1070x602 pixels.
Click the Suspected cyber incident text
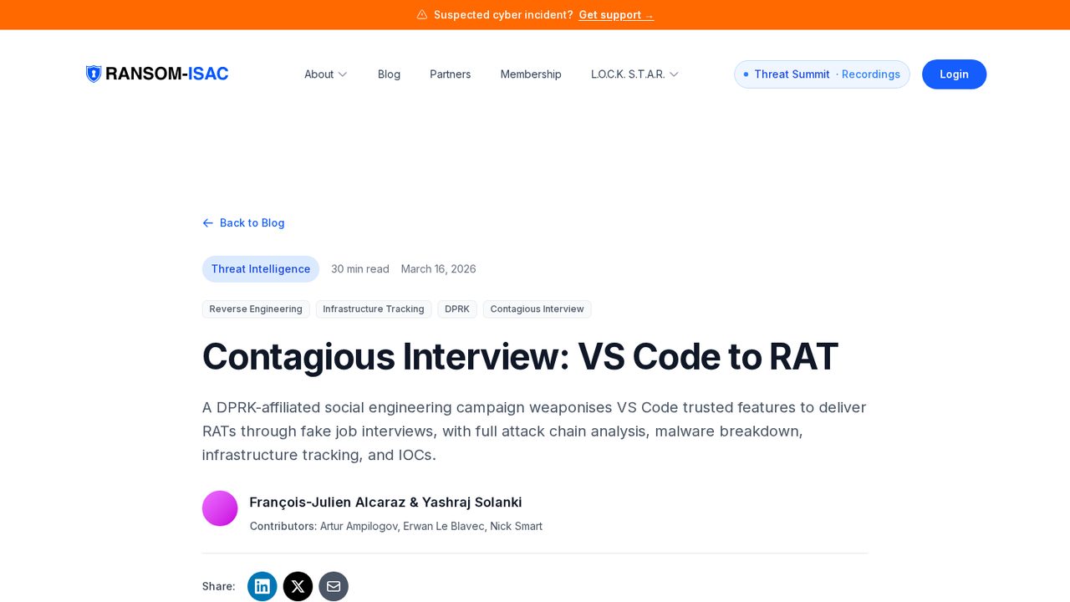pos(503,14)
